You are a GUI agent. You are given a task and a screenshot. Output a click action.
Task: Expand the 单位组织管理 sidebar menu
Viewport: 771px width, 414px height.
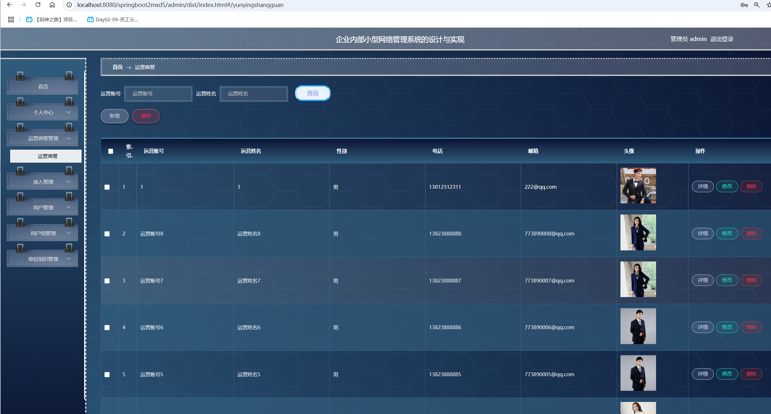43,259
